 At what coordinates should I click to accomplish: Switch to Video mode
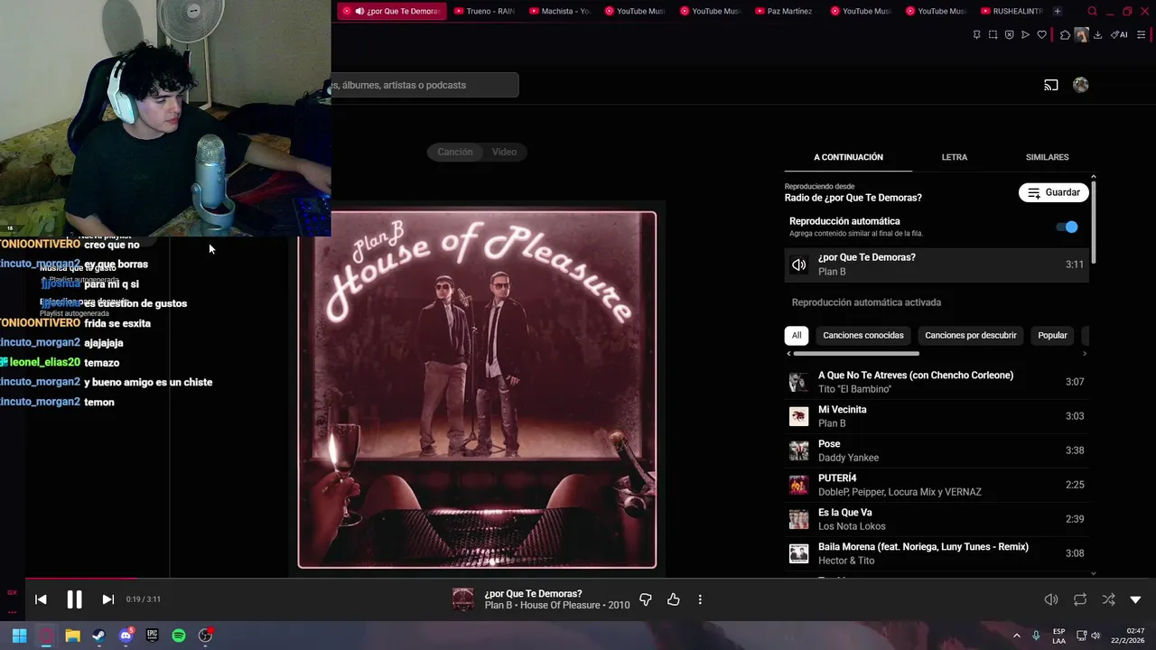tap(504, 152)
